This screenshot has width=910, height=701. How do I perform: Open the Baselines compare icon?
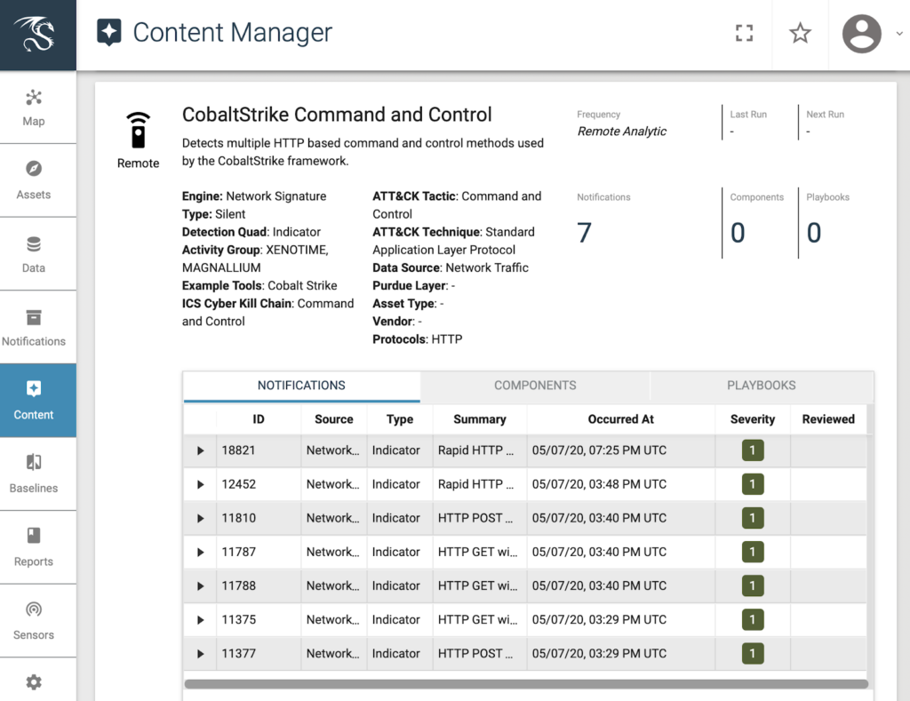click(x=34, y=462)
